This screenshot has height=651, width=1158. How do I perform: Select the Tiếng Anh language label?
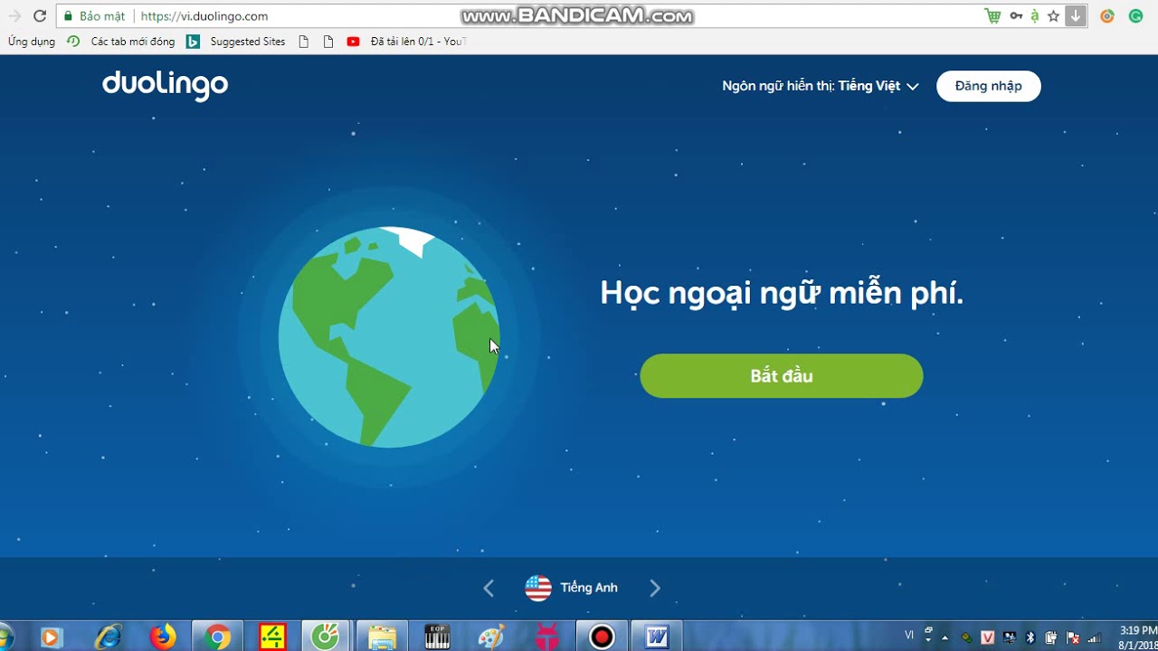(x=589, y=588)
